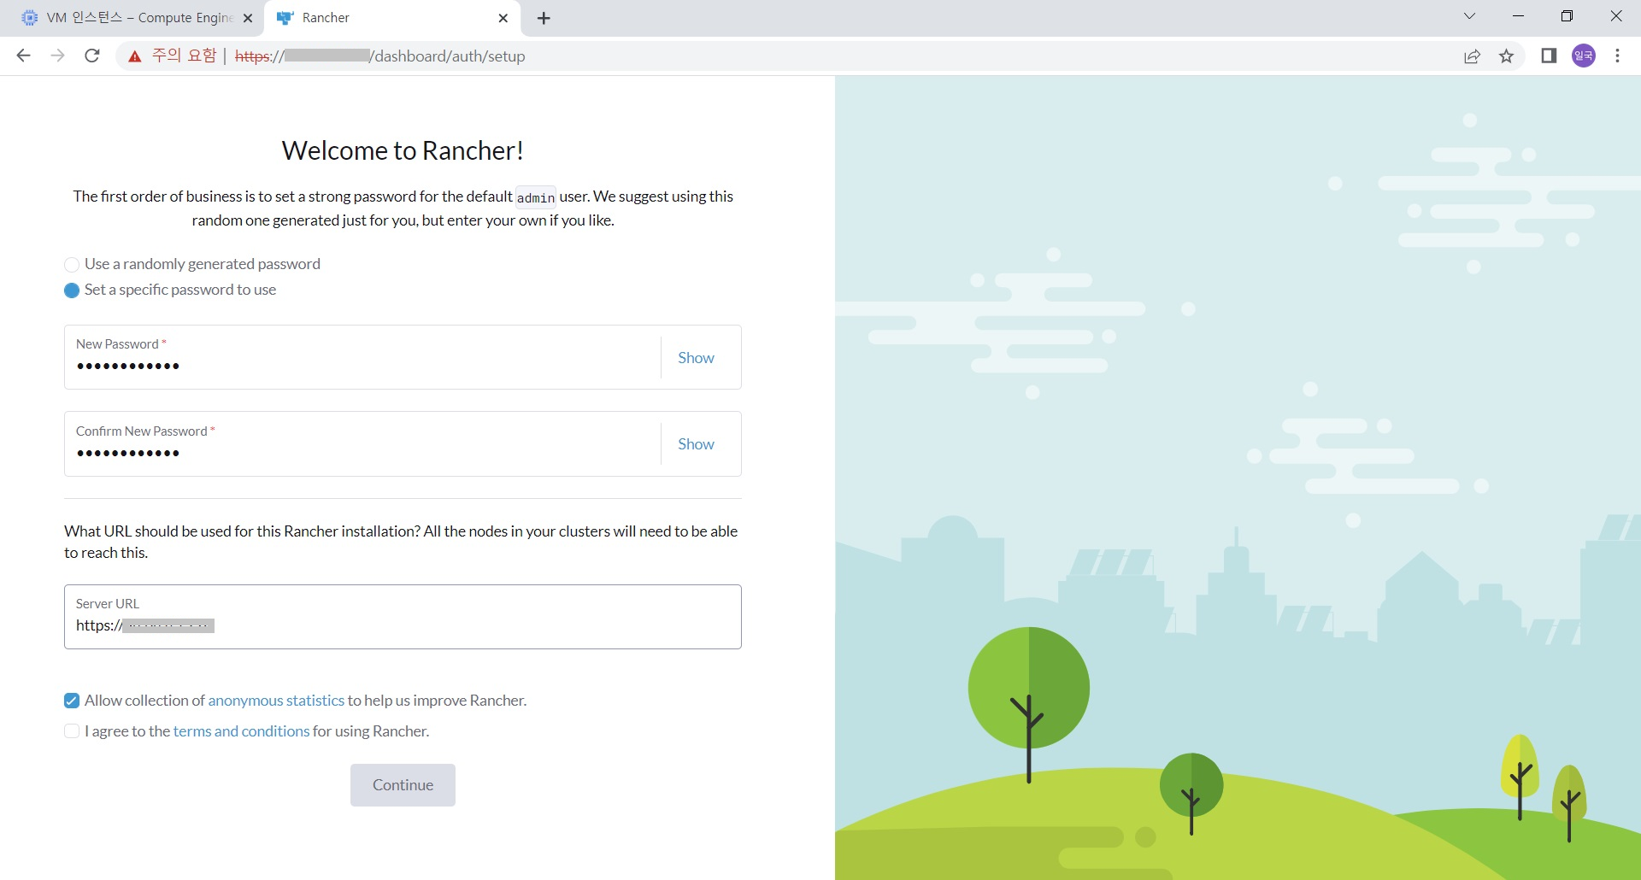Open the browser side panel
This screenshot has height=880, width=1641.
tap(1549, 56)
